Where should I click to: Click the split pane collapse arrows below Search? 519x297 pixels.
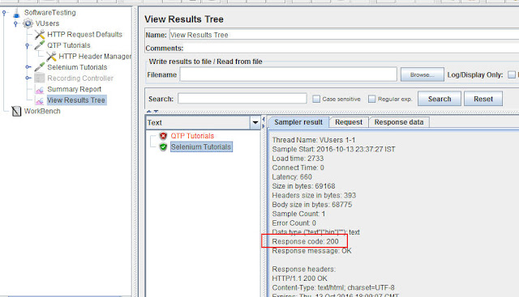tap(152, 112)
